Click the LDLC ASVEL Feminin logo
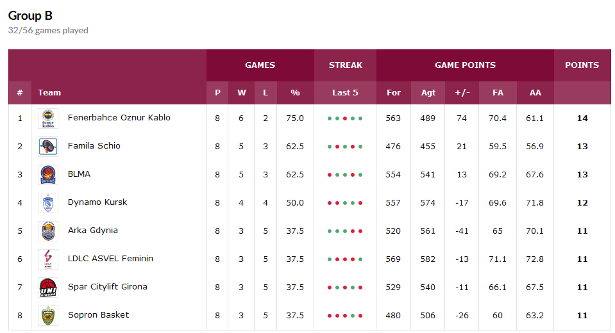Screen dimensions: 615x333 pyautogui.click(x=48, y=259)
